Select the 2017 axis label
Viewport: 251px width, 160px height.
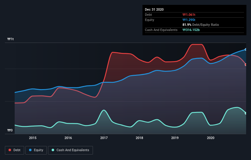104,138
